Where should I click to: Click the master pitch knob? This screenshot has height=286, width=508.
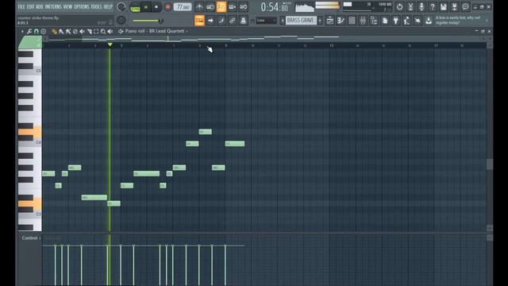tap(121, 21)
